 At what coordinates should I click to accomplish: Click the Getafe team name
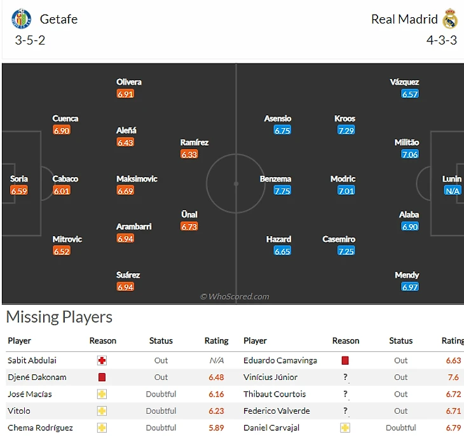tap(58, 19)
